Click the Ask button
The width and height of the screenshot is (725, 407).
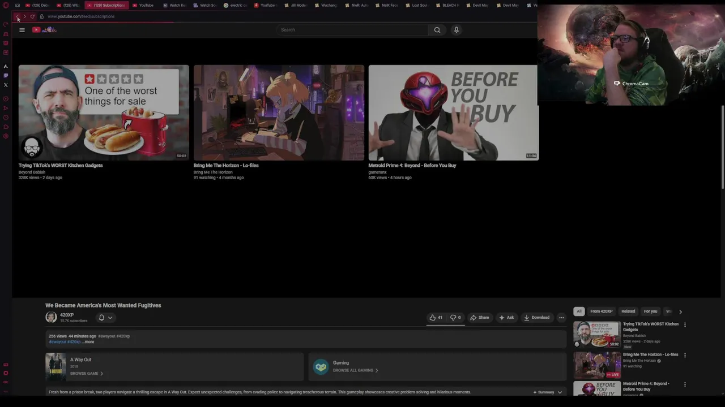(506, 318)
